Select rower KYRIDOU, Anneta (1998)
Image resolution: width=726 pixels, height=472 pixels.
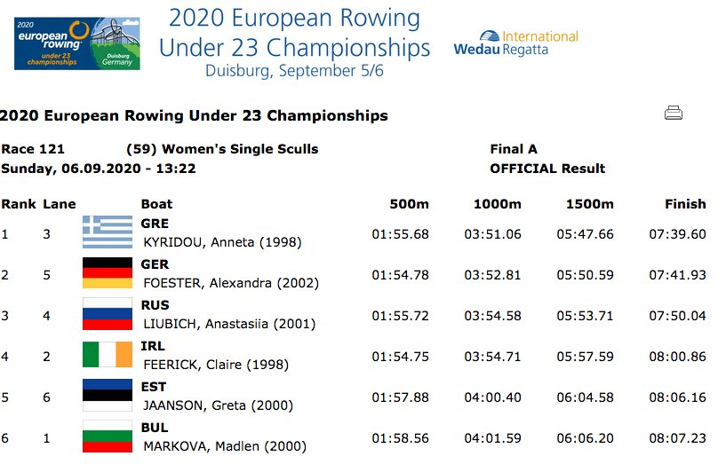click(x=222, y=242)
